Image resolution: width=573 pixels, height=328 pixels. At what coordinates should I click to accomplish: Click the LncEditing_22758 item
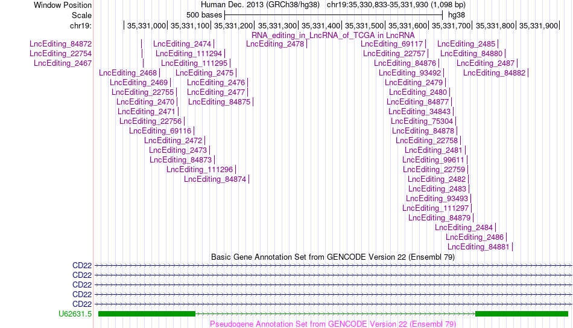pos(427,141)
